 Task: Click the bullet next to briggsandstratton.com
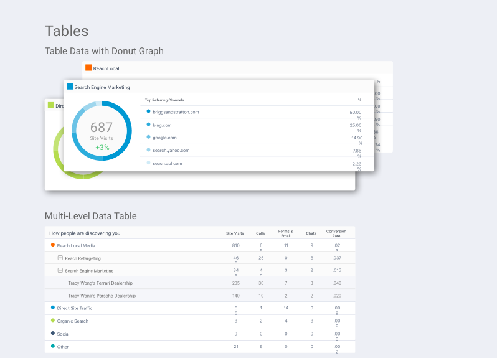pos(148,111)
